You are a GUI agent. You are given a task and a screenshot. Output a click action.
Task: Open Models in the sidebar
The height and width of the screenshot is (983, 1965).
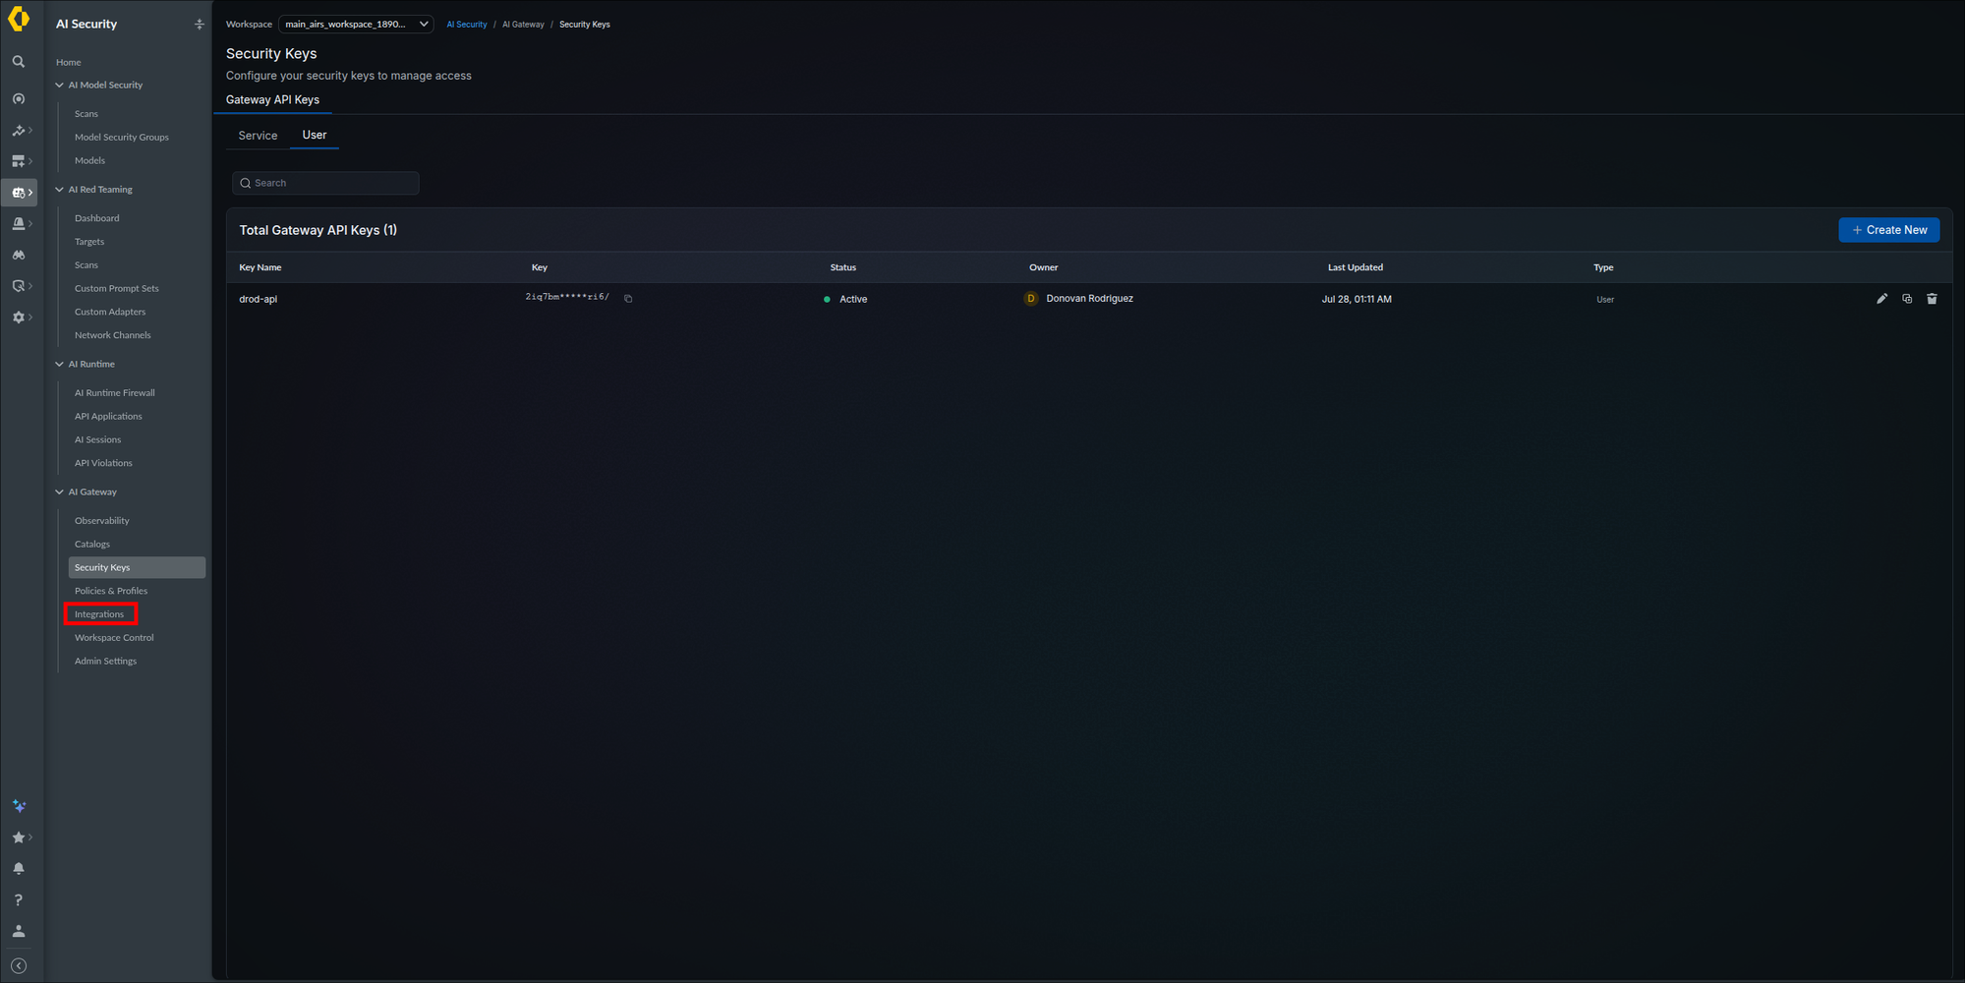(x=89, y=161)
